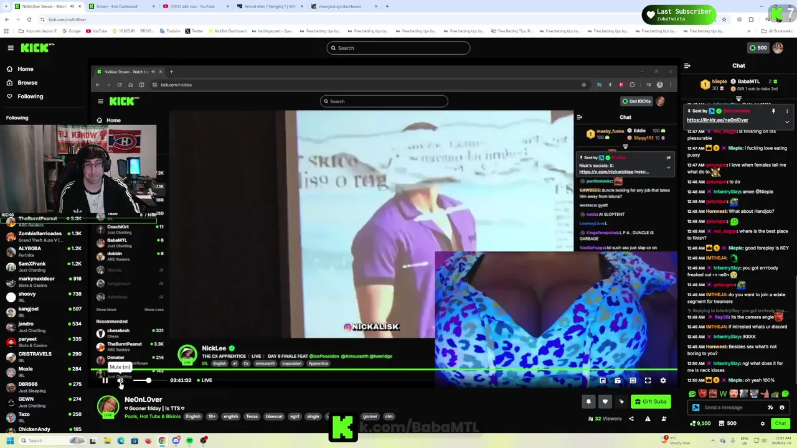Jump to LIVE indicator on player
This screenshot has height=448, width=797.
coord(205,380)
